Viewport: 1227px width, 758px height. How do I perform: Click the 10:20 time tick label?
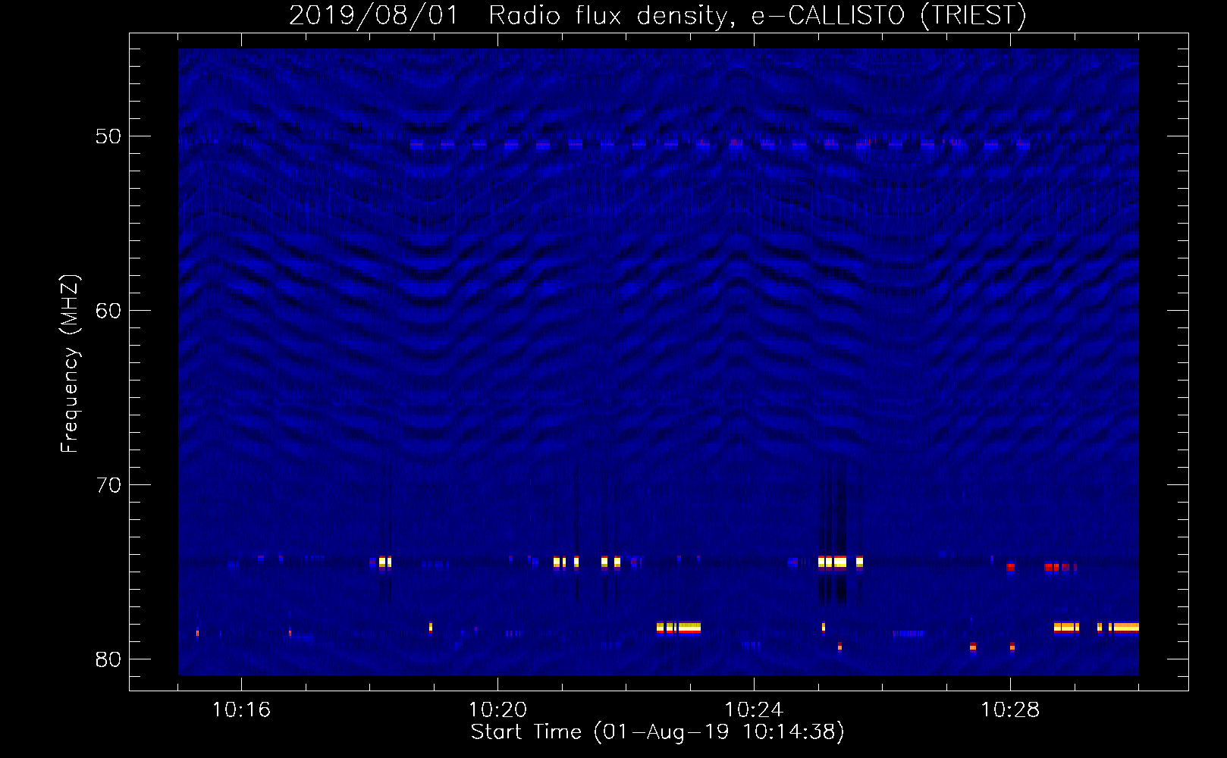497,710
